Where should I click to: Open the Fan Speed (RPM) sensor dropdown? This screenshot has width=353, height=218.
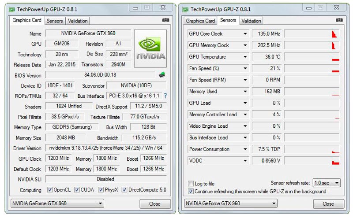245,80
